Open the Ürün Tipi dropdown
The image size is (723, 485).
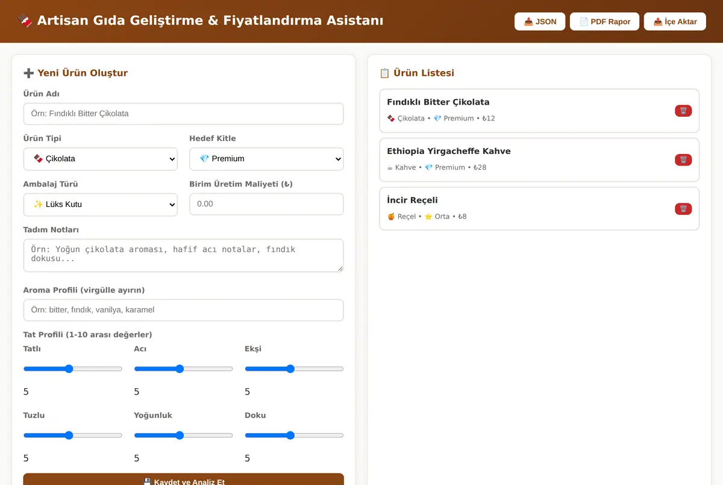pyautogui.click(x=101, y=159)
